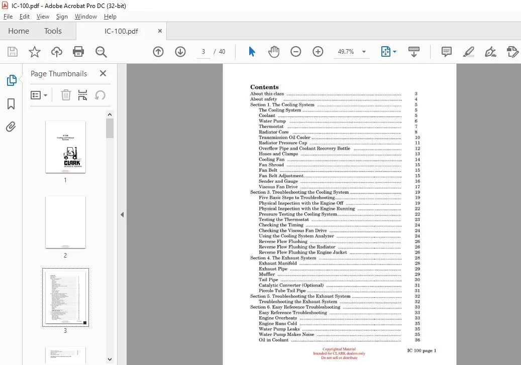The width and height of the screenshot is (521, 365).
Task: Click 'Section 4. The Exhaust System' entry
Action: 283,258
